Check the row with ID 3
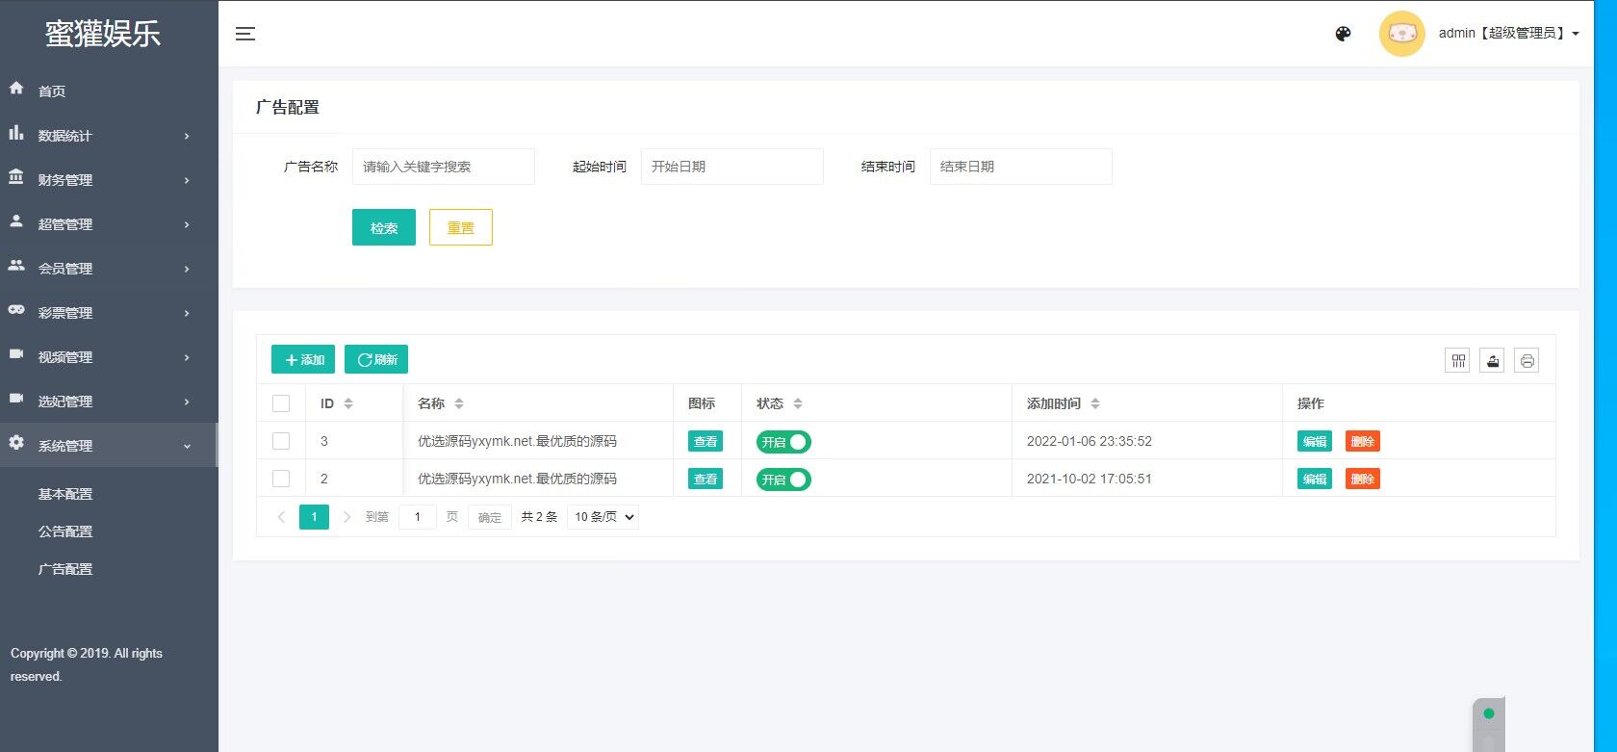1617x752 pixels. click(x=281, y=441)
